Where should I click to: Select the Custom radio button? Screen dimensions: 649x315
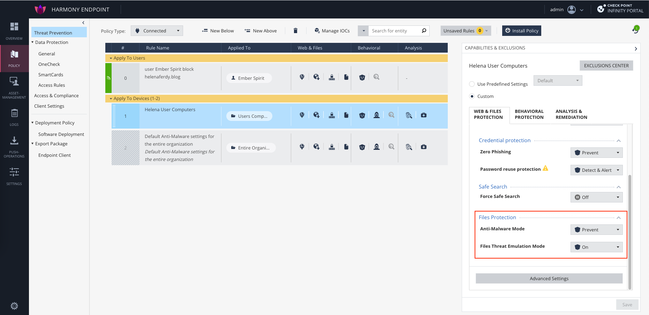[x=472, y=96]
